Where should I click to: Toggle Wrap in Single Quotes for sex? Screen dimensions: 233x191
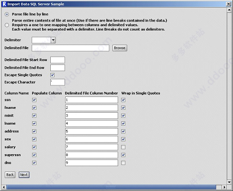(x=123, y=139)
